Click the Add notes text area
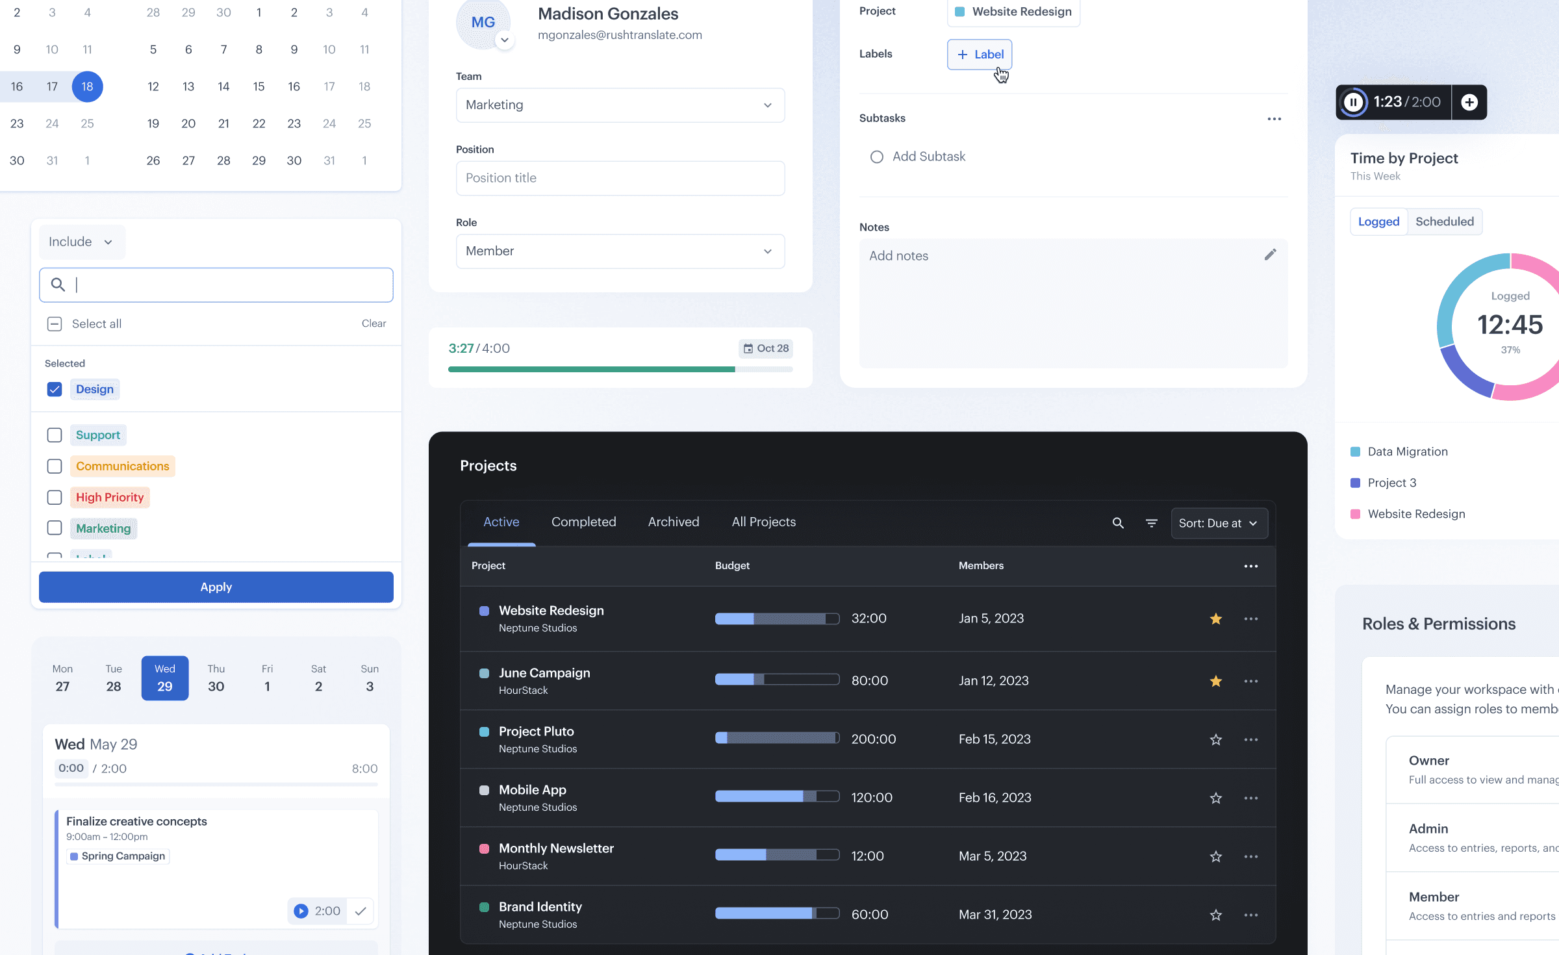1559x955 pixels. point(1074,303)
